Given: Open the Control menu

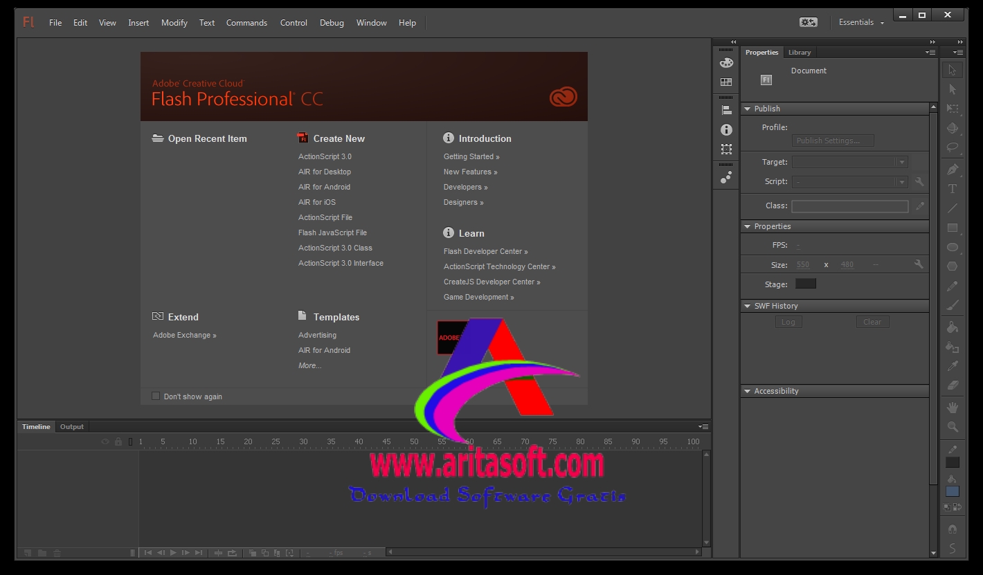Looking at the screenshot, I should point(294,23).
